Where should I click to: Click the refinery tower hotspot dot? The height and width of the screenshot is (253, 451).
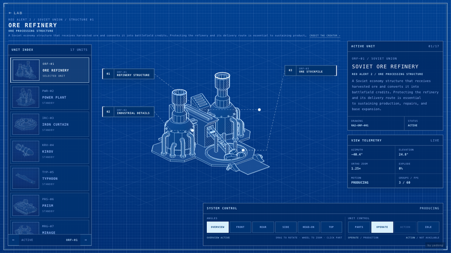[x=192, y=130]
